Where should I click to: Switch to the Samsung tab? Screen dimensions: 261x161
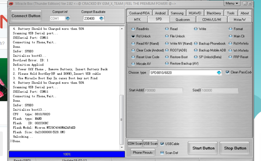click(177, 13)
